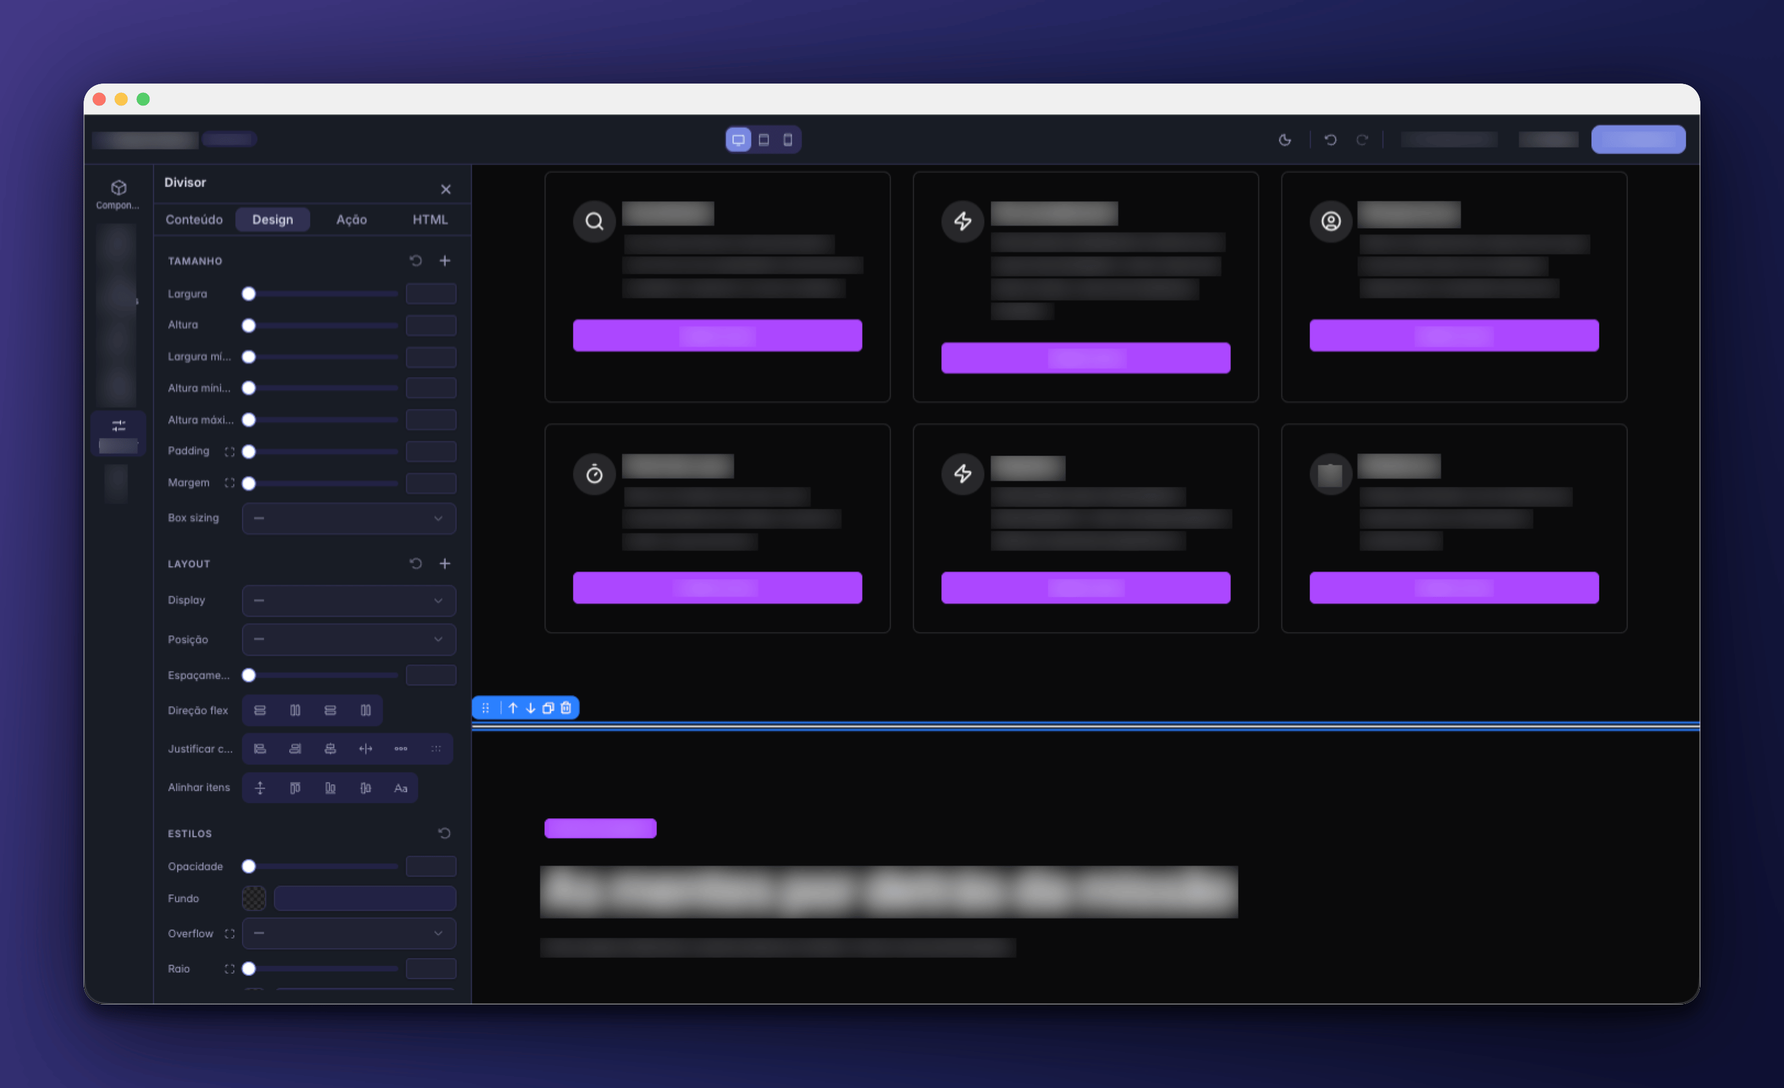Expand Raio individual corners toggle

coord(229,969)
